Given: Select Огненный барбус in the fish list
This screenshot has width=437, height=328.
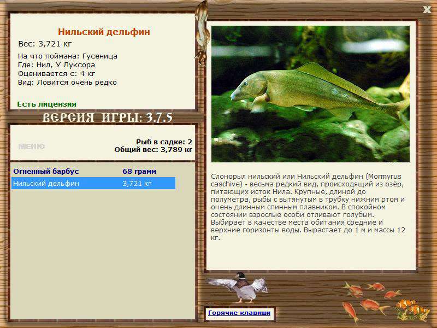Looking at the screenshot, I should coord(46,171).
